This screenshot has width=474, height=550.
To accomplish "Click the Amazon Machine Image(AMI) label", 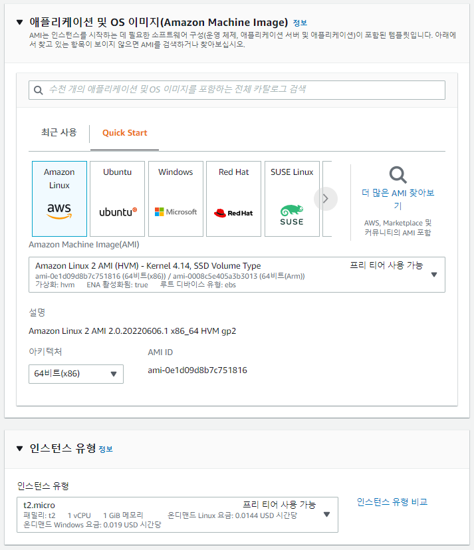I will pos(84,245).
